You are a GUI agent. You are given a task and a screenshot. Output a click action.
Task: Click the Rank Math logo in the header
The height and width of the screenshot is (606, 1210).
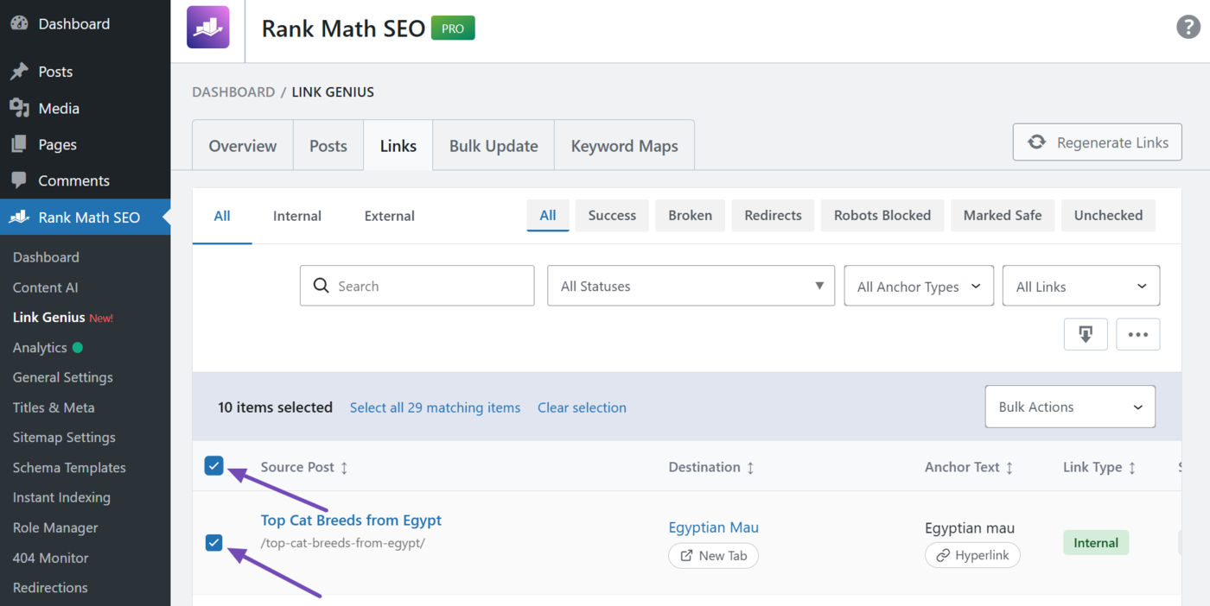(x=207, y=27)
